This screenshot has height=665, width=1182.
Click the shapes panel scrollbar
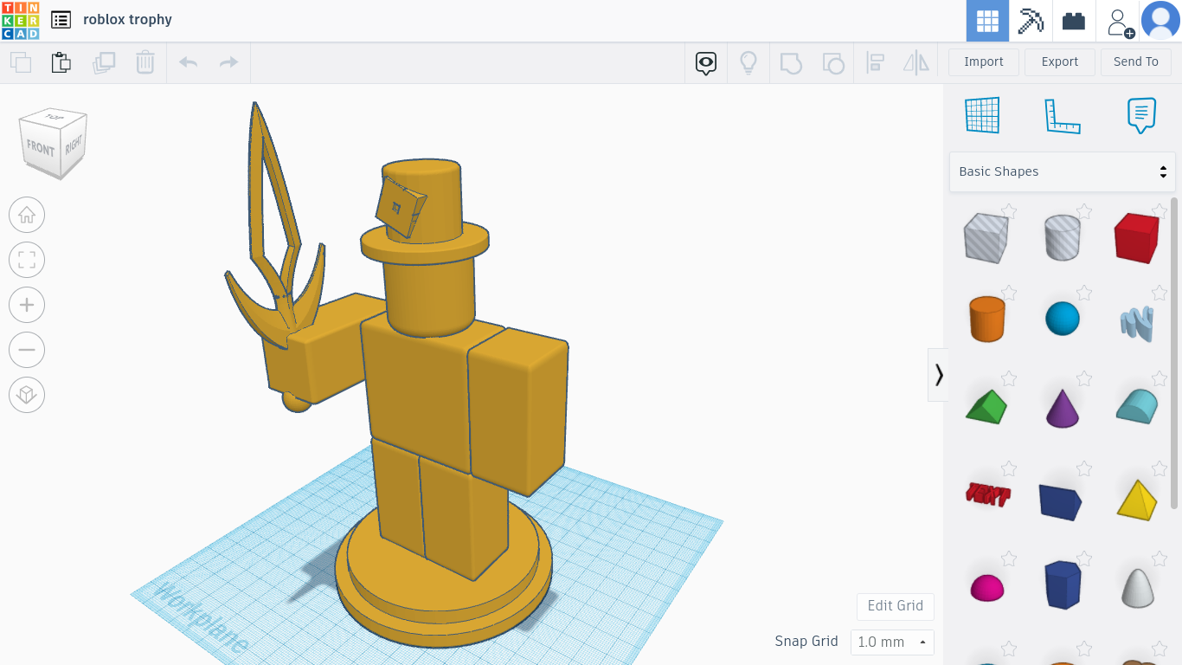pos(1174,352)
